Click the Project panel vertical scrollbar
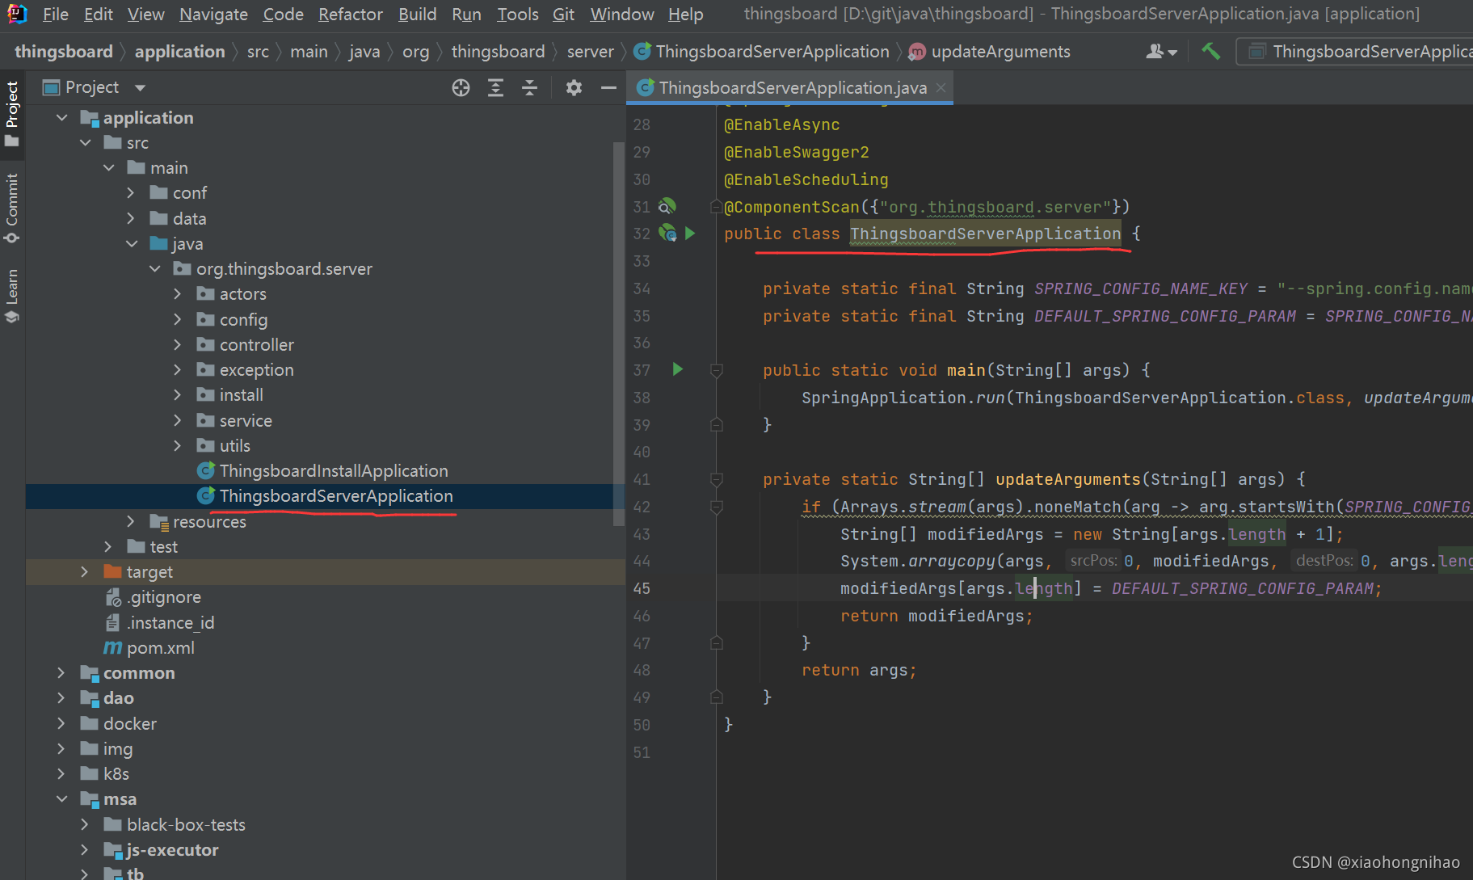The image size is (1473, 880). click(619, 334)
